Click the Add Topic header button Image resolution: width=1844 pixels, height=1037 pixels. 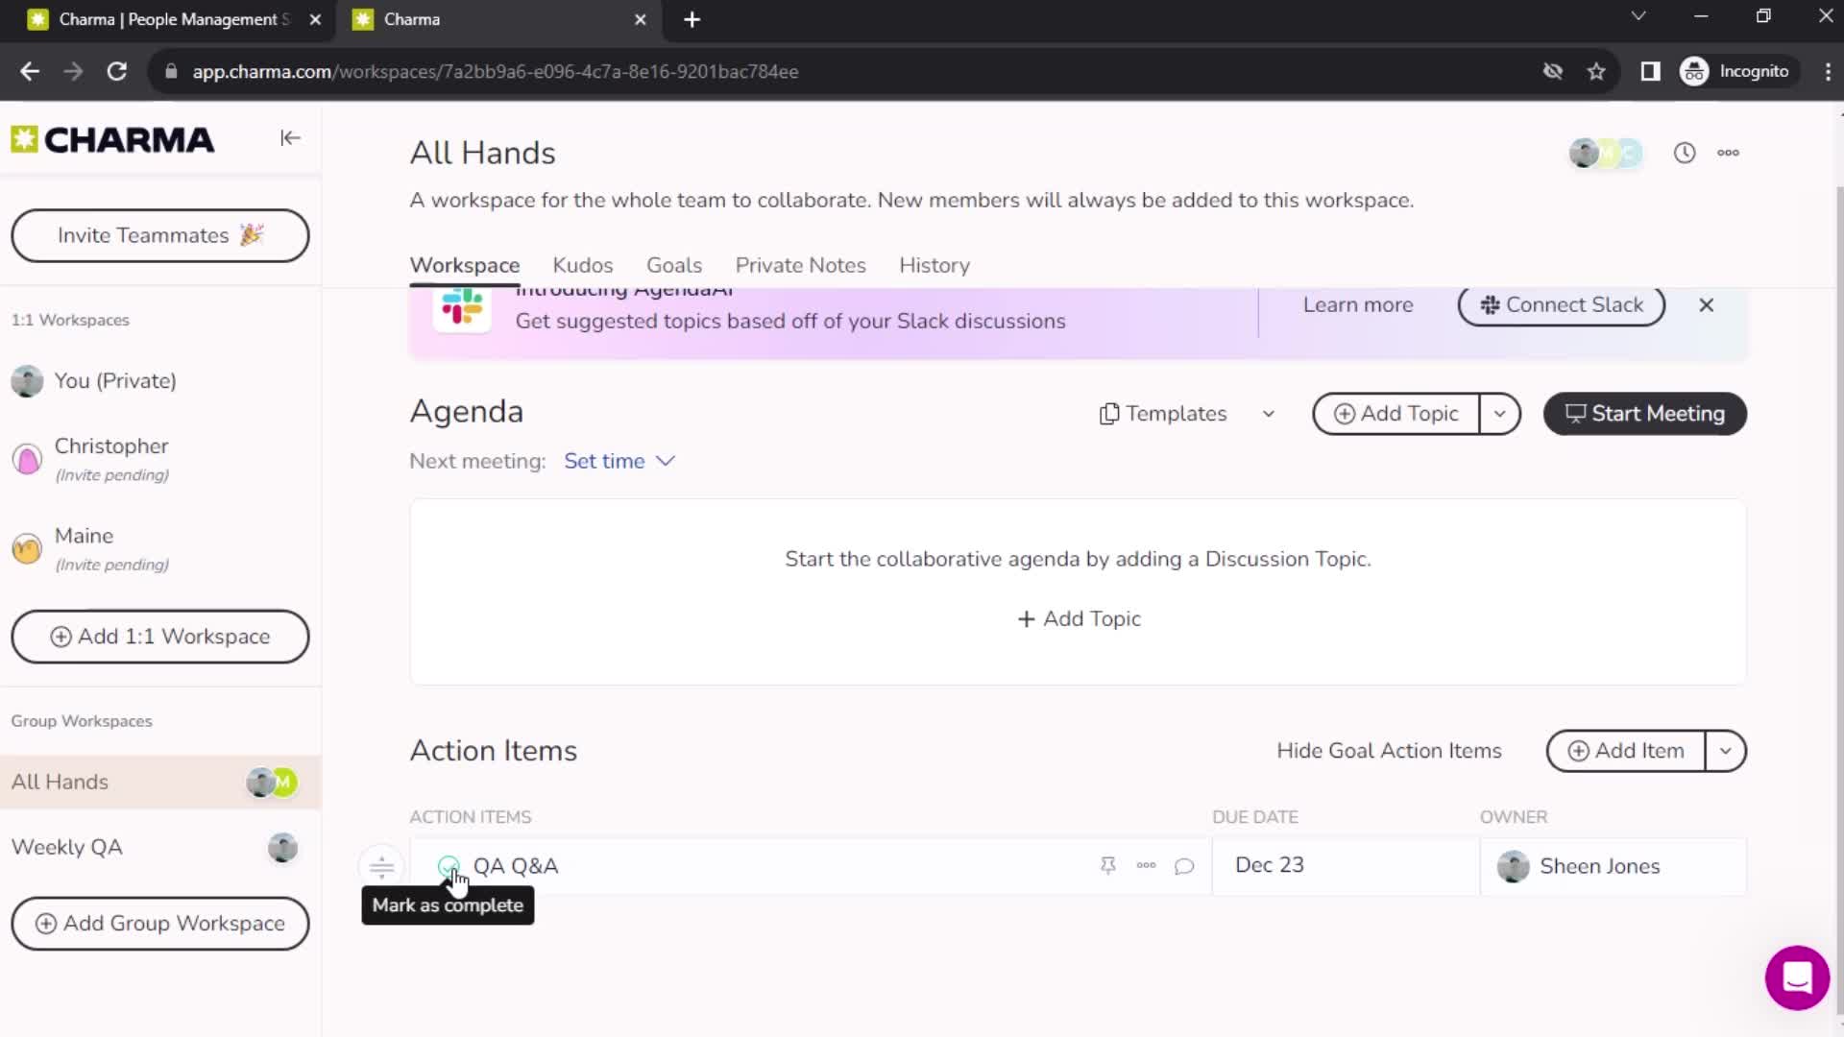point(1395,414)
